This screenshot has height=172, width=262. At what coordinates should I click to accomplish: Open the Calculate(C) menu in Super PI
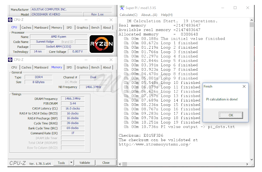128,15
